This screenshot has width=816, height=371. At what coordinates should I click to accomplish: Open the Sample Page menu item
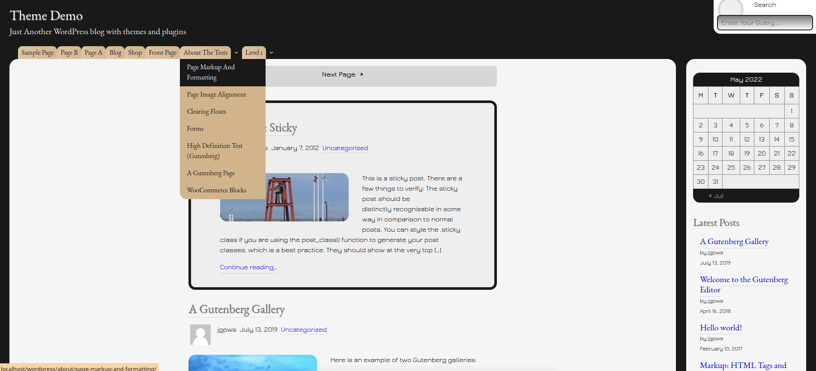(38, 53)
